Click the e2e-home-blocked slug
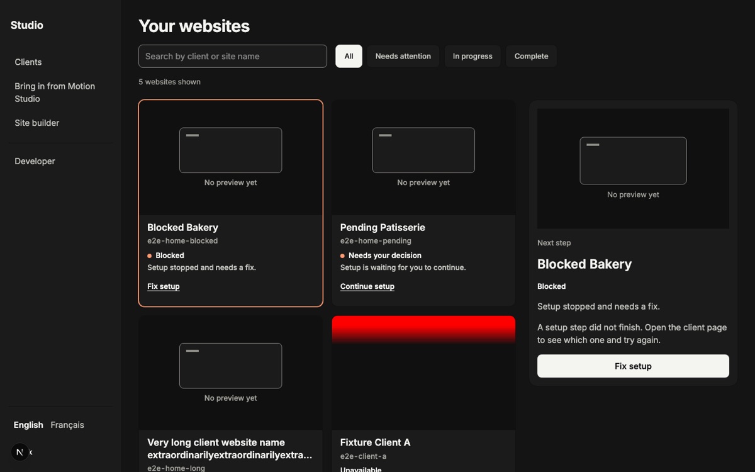Screen dimensions: 755x472 click(x=182, y=241)
